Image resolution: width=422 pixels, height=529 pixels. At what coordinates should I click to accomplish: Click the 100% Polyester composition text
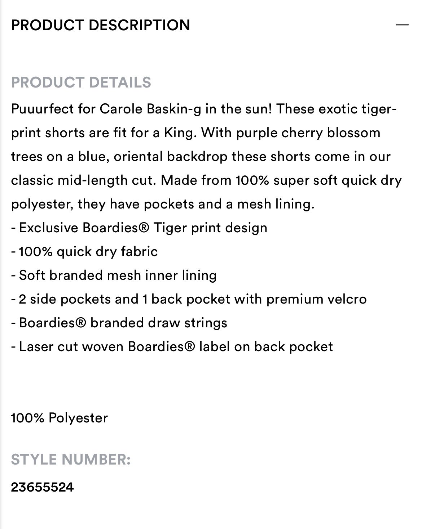click(x=60, y=418)
